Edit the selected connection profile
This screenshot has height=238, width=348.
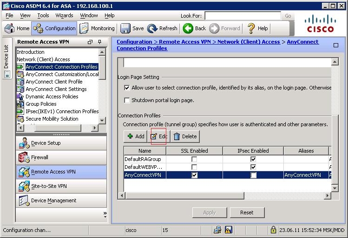tap(159, 136)
